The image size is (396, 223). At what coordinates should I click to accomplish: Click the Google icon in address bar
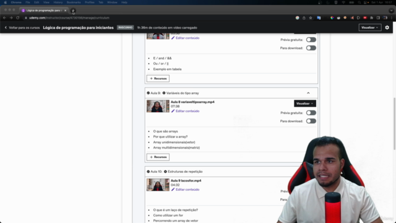tap(298, 18)
